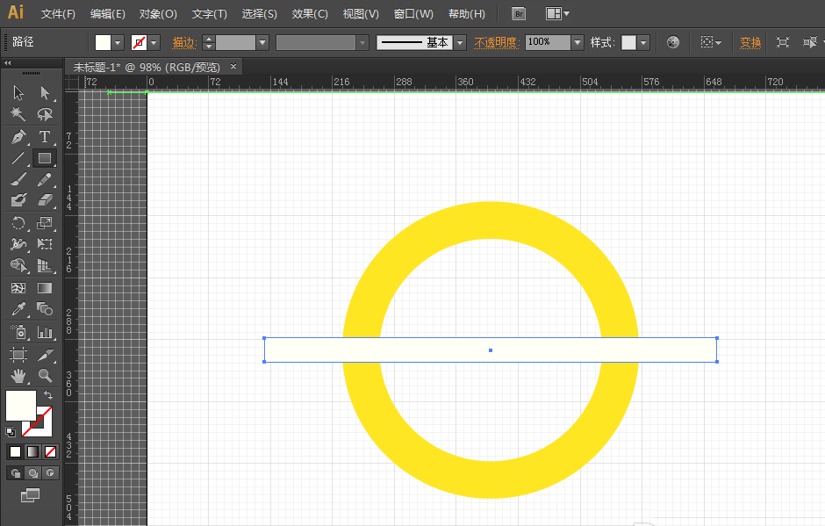Open Adobe Bridge with the Br icon
The height and width of the screenshot is (526, 825).
519,14
